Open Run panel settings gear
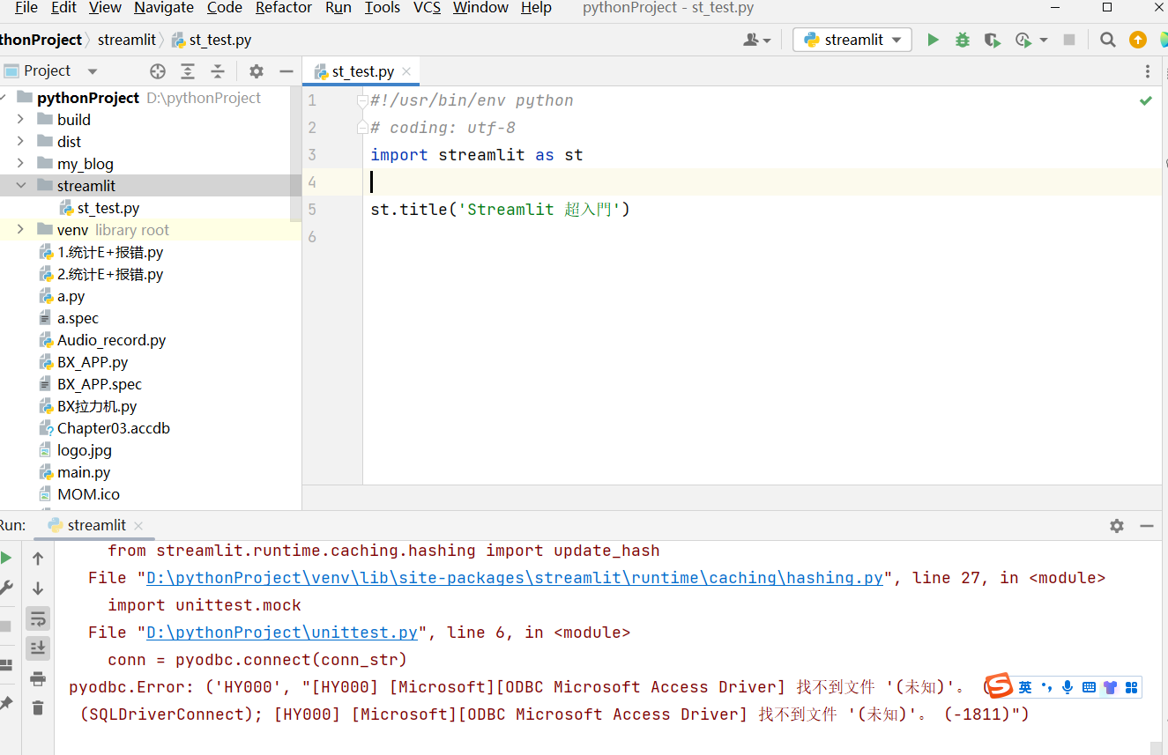Viewport: 1168px width, 755px height. coord(1117,526)
